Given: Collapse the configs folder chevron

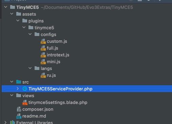Looking at the screenshot, I should [x=30, y=34].
